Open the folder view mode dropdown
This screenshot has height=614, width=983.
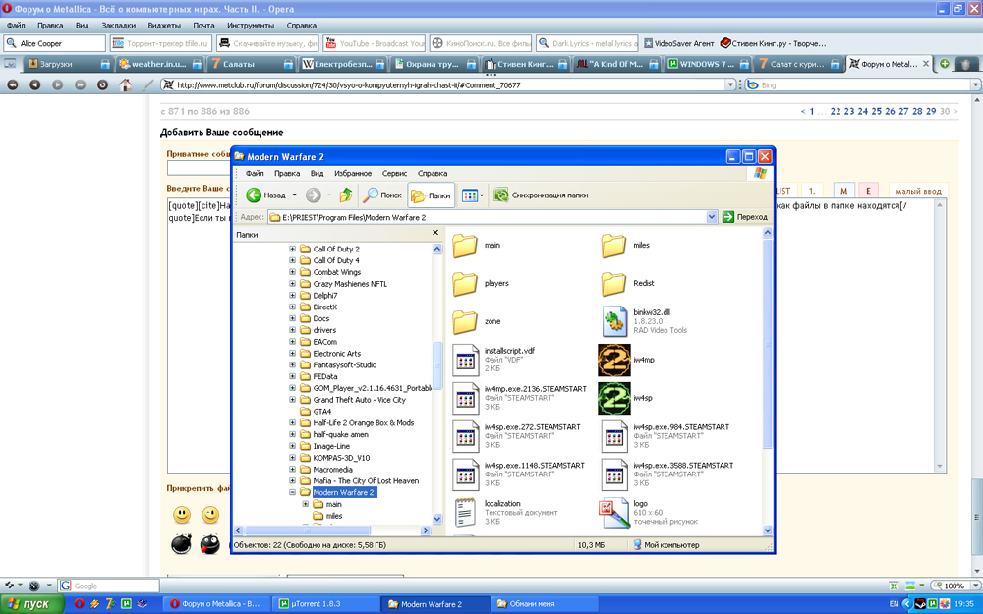tap(481, 195)
